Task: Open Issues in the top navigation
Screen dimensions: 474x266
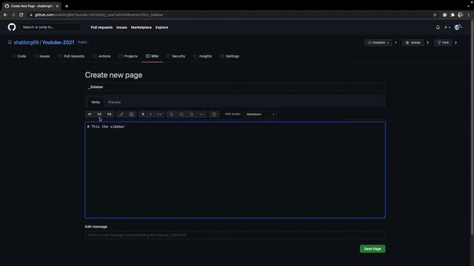Action: [x=121, y=27]
